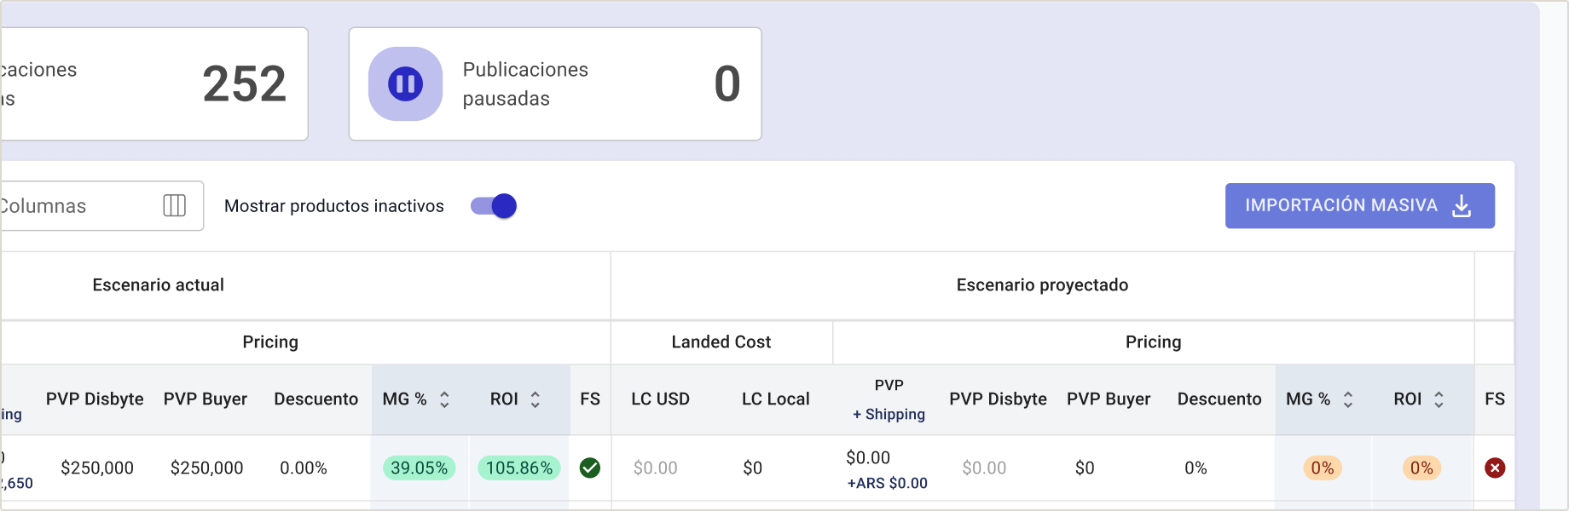
Task: Click the Landed Cost group header
Action: (x=721, y=342)
